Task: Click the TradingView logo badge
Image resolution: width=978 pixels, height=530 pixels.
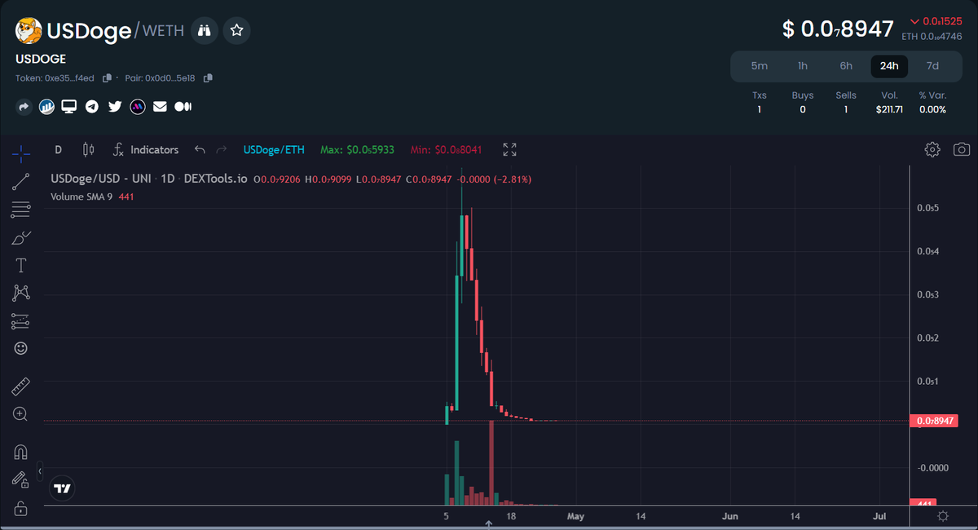Action: (x=63, y=488)
